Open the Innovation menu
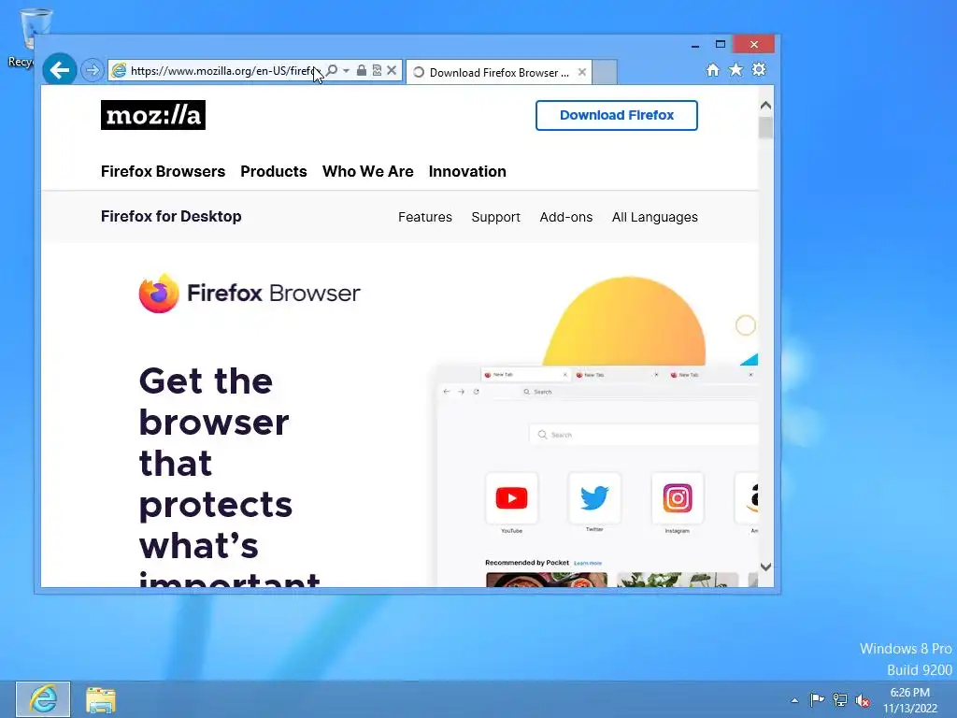Viewport: 957px width, 718px height. (467, 172)
